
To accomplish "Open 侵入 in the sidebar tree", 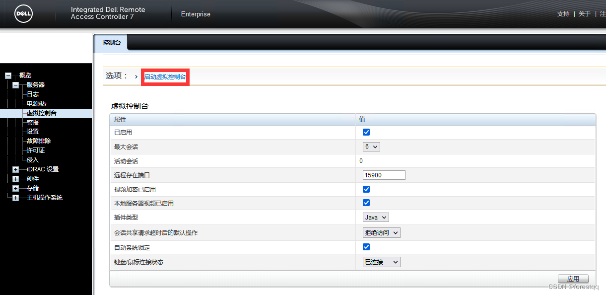I will [33, 160].
